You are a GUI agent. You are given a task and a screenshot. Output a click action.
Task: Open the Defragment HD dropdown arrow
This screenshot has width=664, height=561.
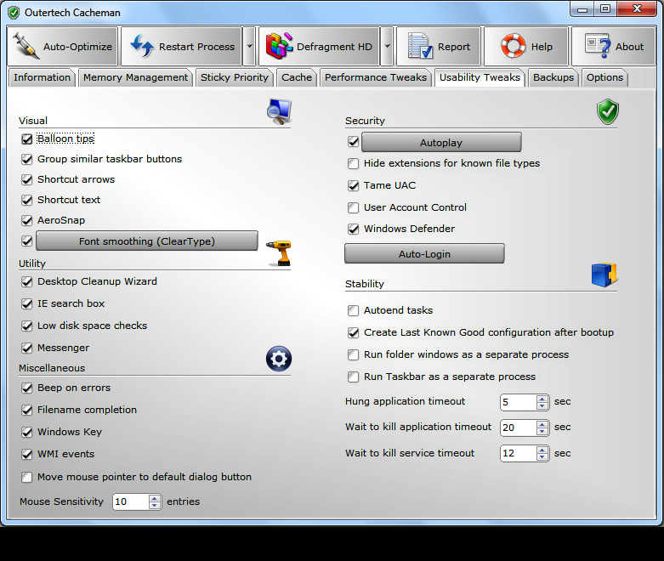pyautogui.click(x=387, y=46)
